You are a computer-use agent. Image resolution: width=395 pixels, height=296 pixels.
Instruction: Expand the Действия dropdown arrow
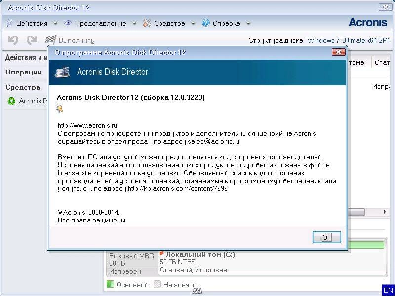click(55, 23)
